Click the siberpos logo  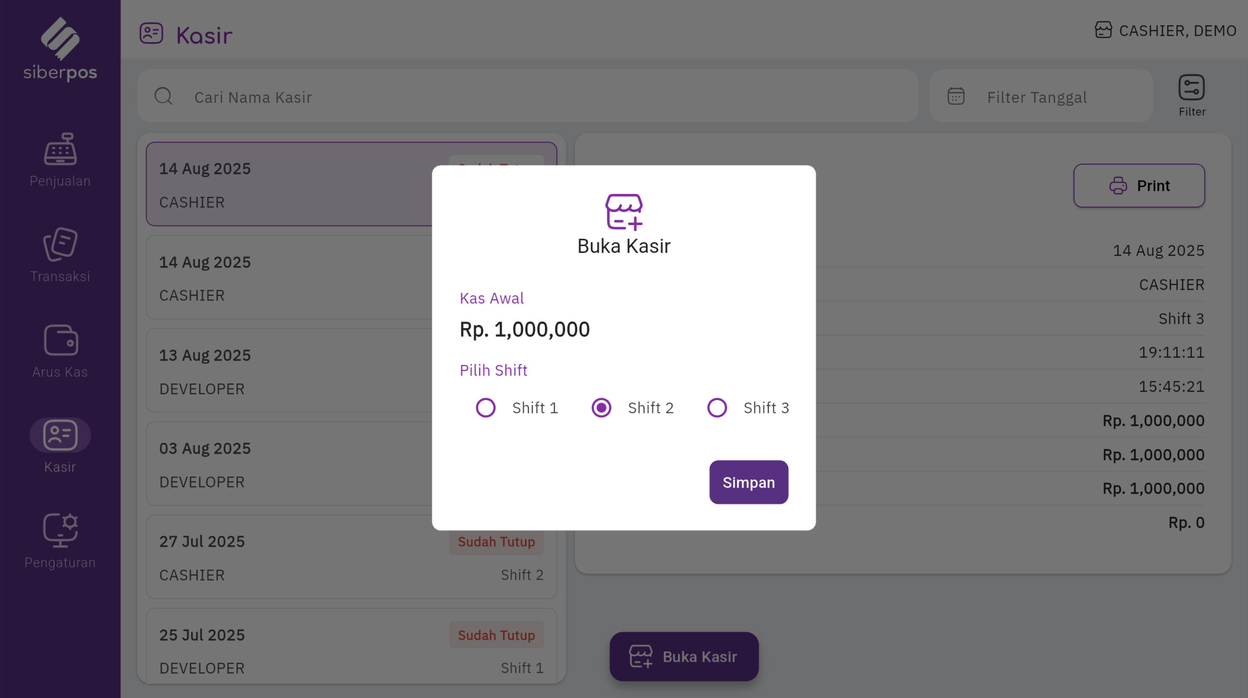60,48
